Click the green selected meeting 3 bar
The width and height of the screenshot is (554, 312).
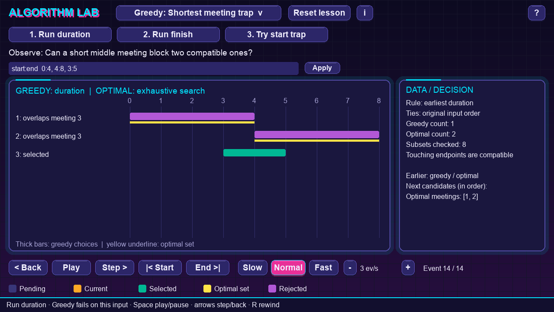(x=254, y=153)
